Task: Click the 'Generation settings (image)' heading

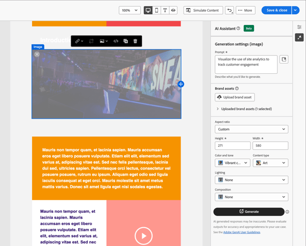Action: [x=239, y=44]
